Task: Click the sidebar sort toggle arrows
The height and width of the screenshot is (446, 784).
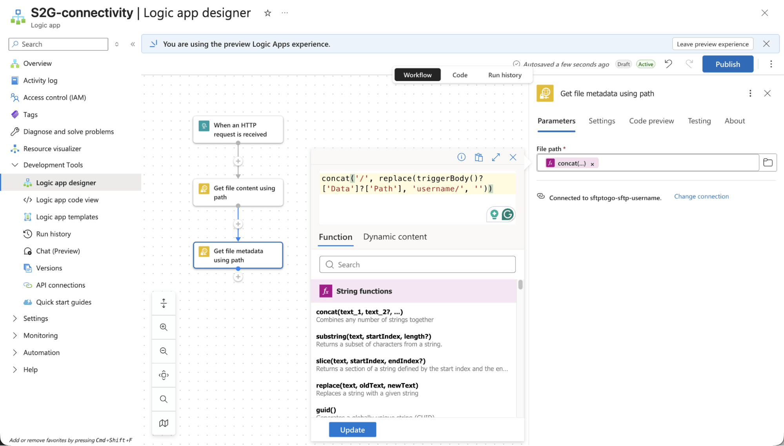Action: 116,44
